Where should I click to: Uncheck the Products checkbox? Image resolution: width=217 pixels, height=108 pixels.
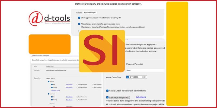click(x=49, y=82)
